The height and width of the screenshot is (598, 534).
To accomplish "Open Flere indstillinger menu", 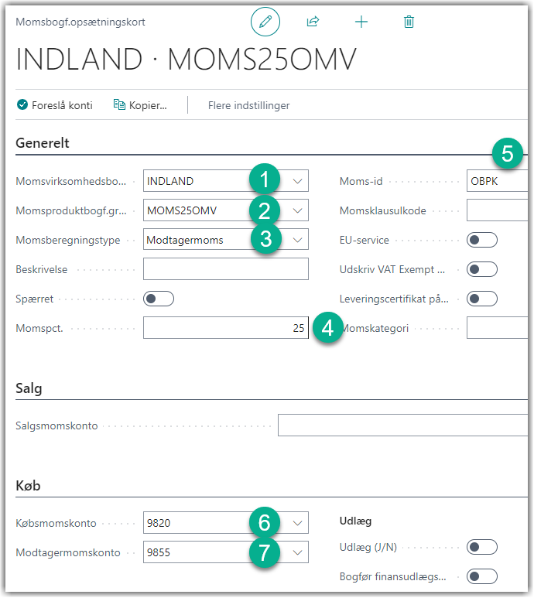I will 248,105.
